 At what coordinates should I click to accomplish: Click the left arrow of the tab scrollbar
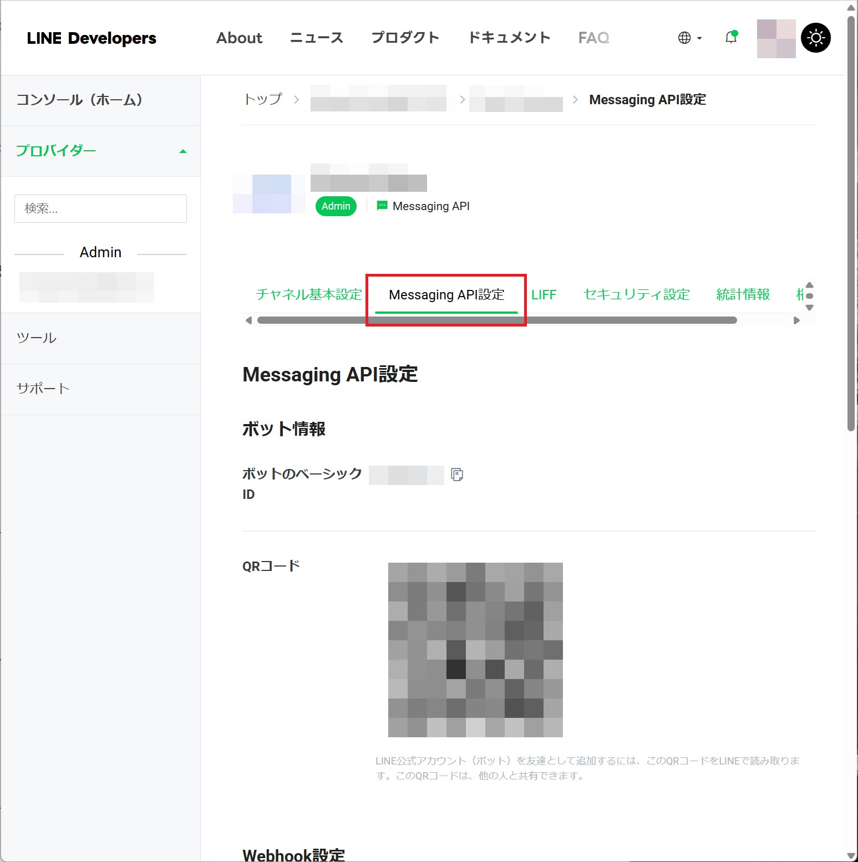tap(248, 320)
